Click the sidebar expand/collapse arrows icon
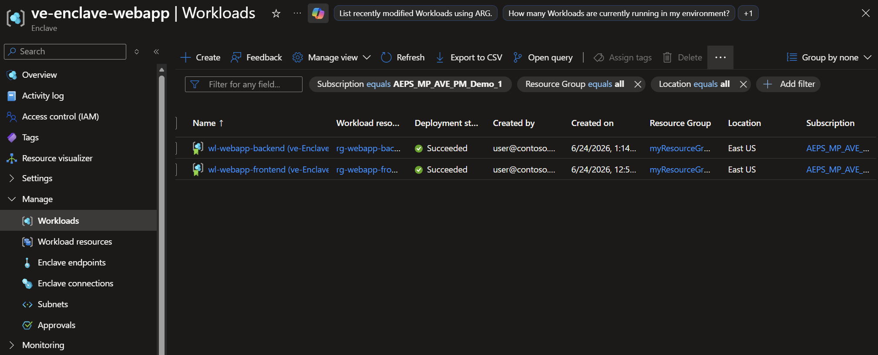Screen dimensions: 878x355 click(x=137, y=52)
